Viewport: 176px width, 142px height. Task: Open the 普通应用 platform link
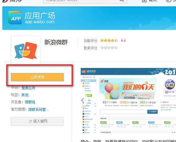(x=28, y=88)
